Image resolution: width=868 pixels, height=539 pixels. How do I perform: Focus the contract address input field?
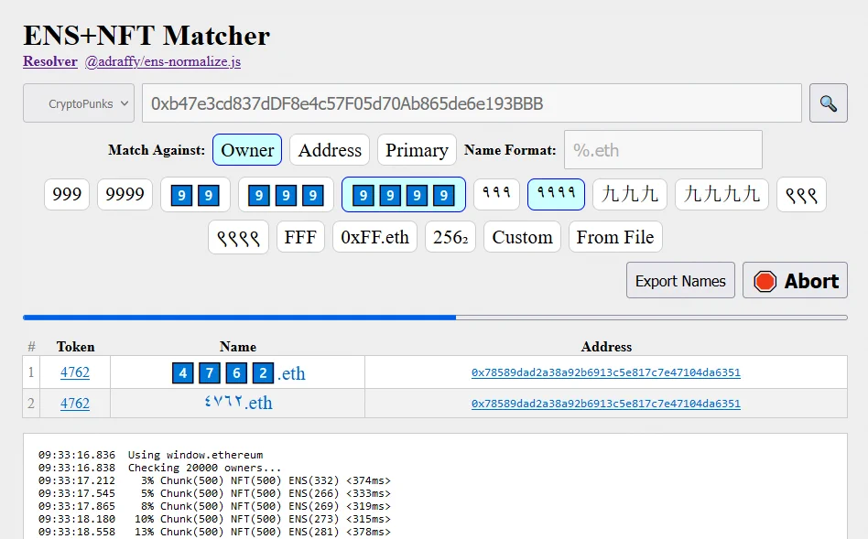472,102
